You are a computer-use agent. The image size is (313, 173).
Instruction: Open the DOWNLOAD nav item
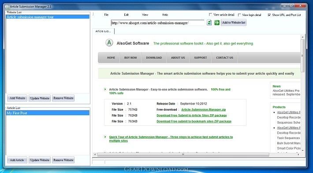154,57
